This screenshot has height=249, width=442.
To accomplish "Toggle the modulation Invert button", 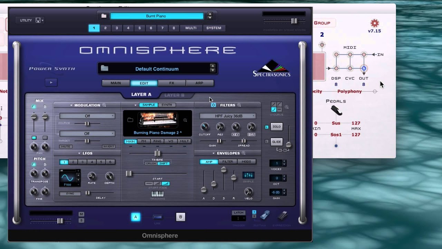I will tap(108, 147).
